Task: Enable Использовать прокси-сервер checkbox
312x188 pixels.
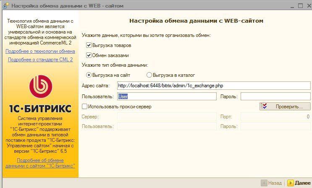Action: click(84, 107)
